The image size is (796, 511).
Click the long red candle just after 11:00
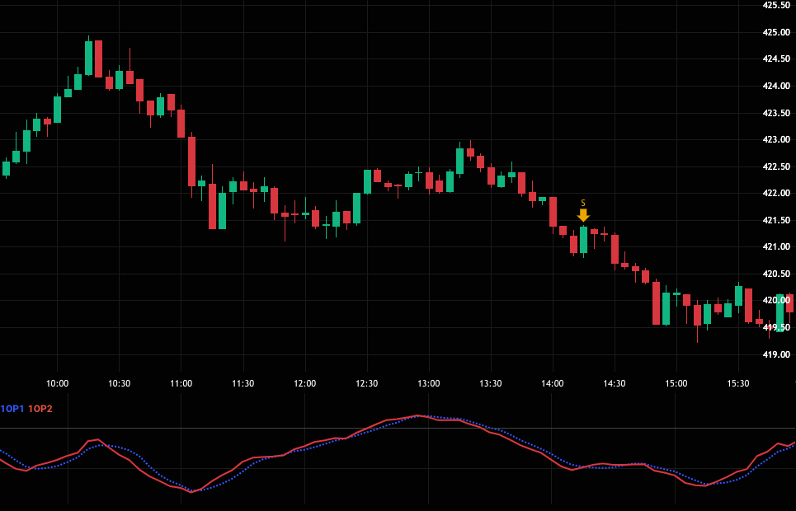coord(191,161)
